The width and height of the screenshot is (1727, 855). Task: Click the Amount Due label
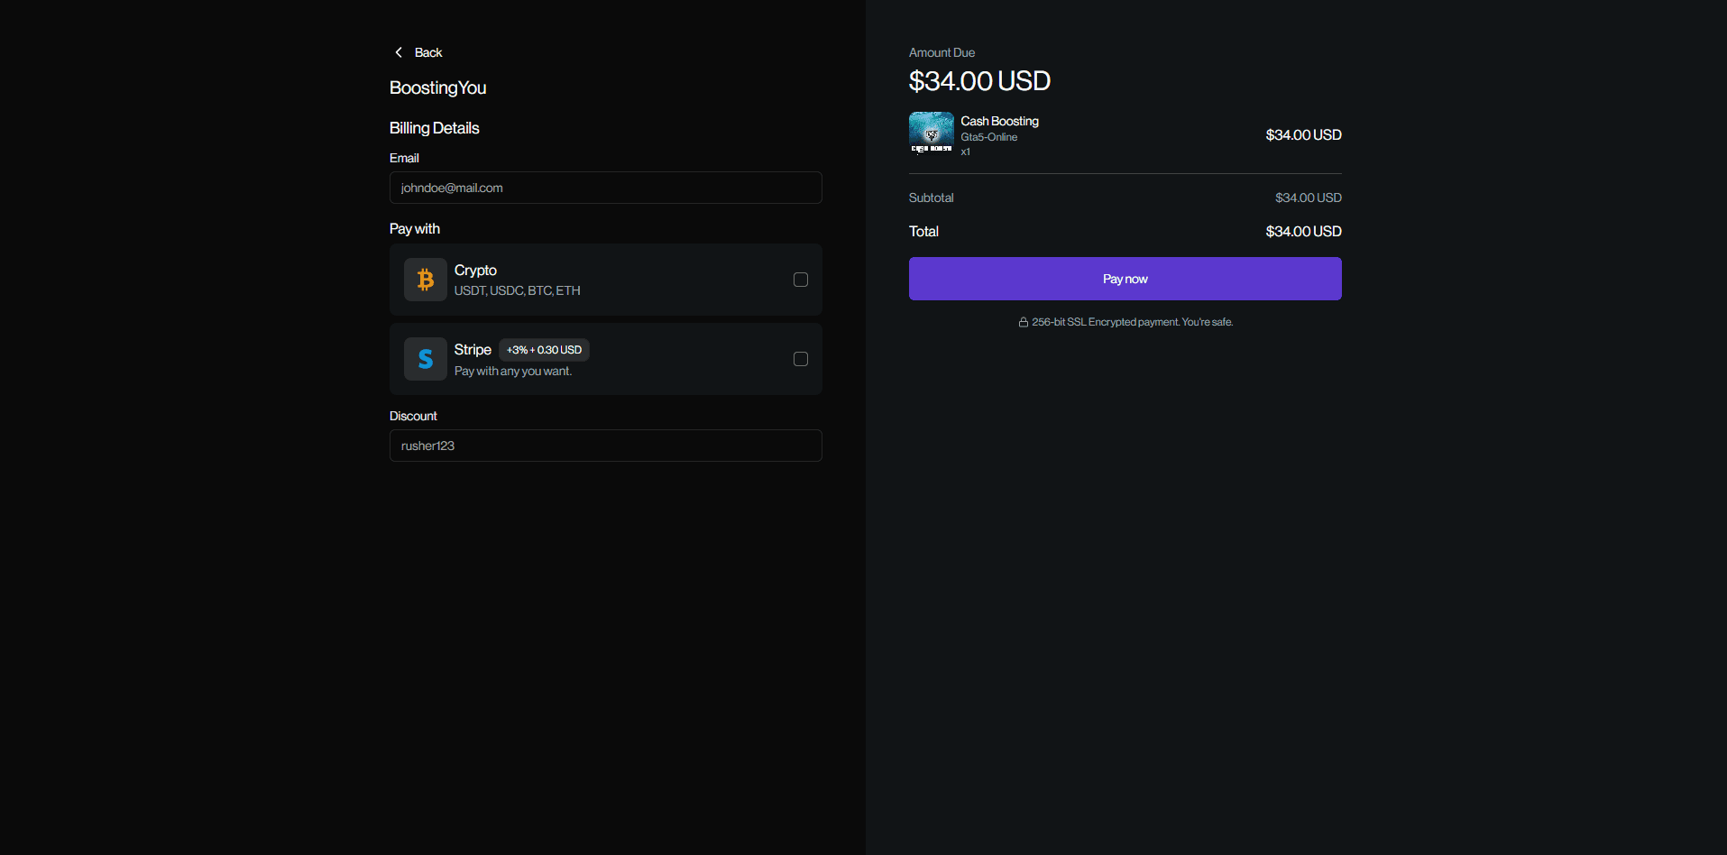pyautogui.click(x=942, y=52)
